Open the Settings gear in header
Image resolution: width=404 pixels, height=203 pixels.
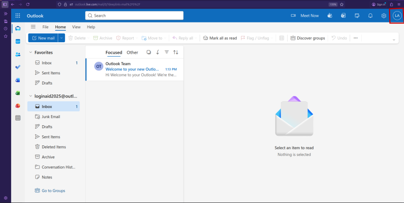coord(384,15)
